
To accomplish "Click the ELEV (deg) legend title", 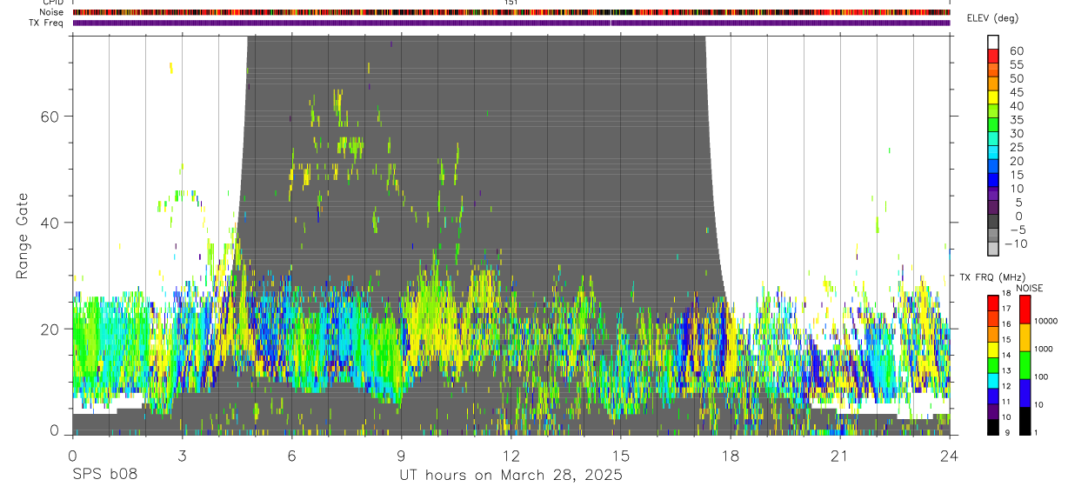I will click(993, 18).
